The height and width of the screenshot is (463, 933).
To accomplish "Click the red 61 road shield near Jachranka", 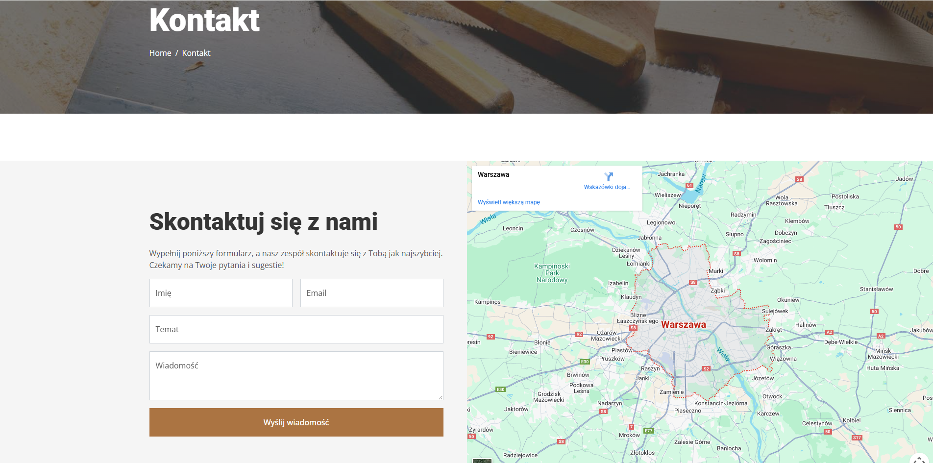I will [689, 185].
